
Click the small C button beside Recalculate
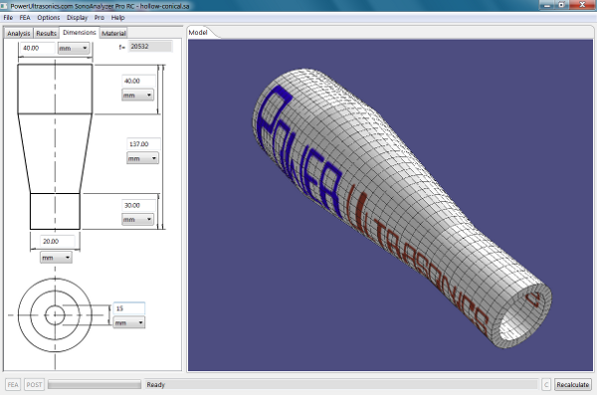coord(546,384)
